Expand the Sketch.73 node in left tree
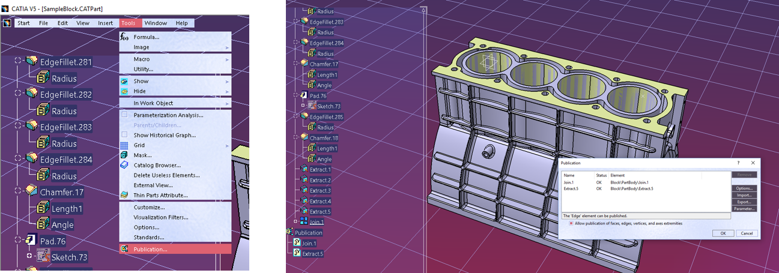The image size is (779, 273). pyautogui.click(x=29, y=256)
